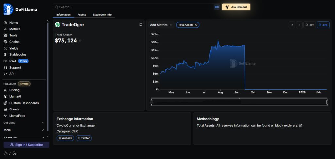The width and height of the screenshot is (335, 159).
Task: Click the embed code icon above chart
Action: pos(291,25)
